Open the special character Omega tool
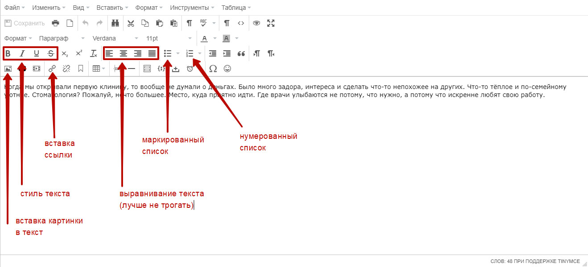Image resolution: width=588 pixels, height=267 pixels. tap(213, 69)
